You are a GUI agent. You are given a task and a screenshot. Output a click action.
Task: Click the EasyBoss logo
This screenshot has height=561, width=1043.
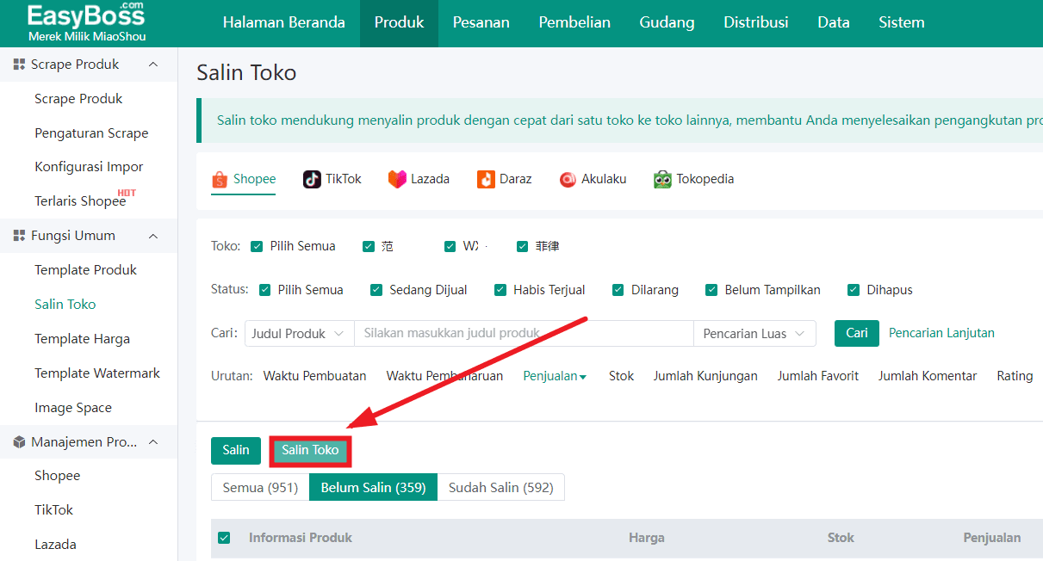point(86,22)
